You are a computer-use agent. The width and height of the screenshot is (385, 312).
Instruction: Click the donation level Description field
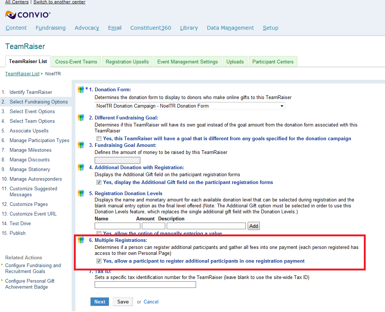(206, 226)
